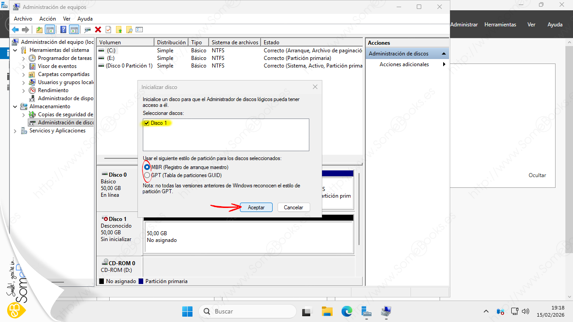Toggle the show/hide console tree icon
Image resolution: width=573 pixels, height=322 pixels.
pyautogui.click(x=50, y=30)
